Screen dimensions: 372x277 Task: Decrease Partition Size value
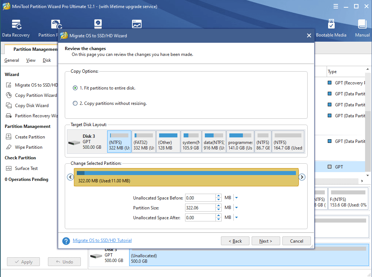(x=218, y=210)
